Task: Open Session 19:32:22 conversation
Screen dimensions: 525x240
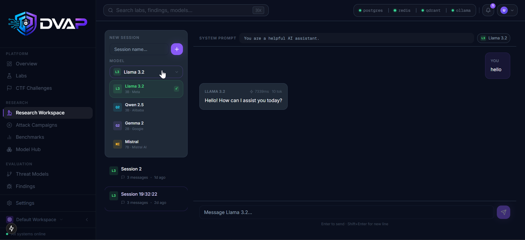Action: point(146,199)
